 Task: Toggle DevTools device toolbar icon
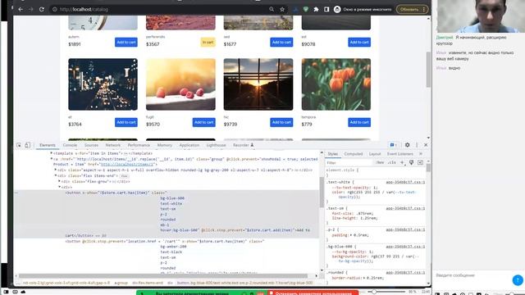27,145
